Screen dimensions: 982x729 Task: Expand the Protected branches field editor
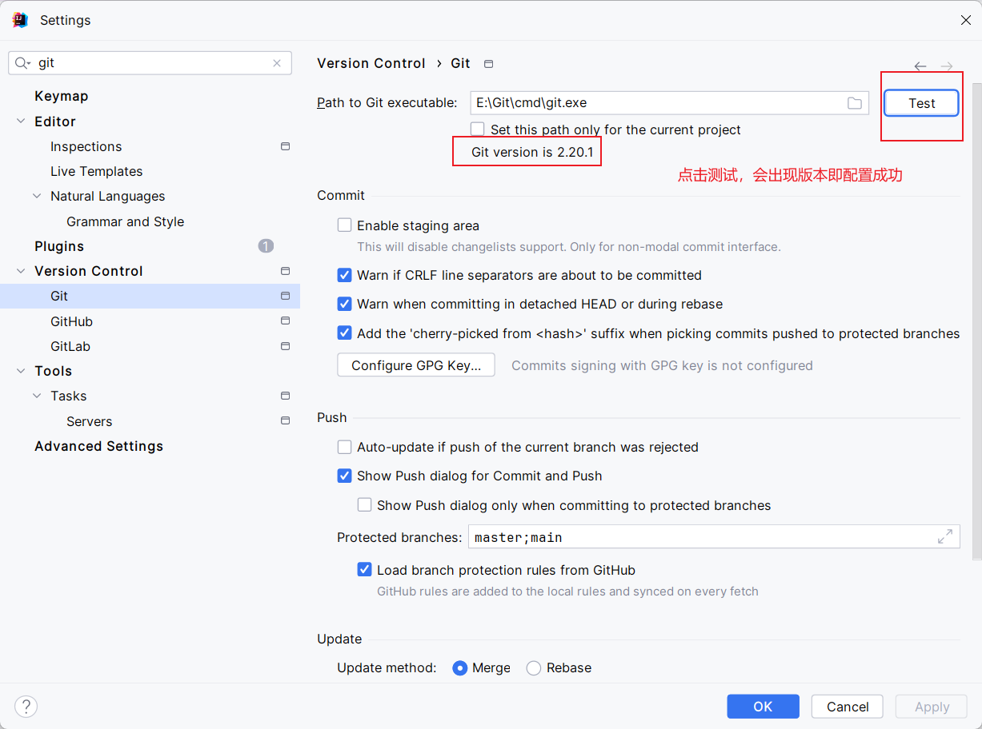pos(945,536)
